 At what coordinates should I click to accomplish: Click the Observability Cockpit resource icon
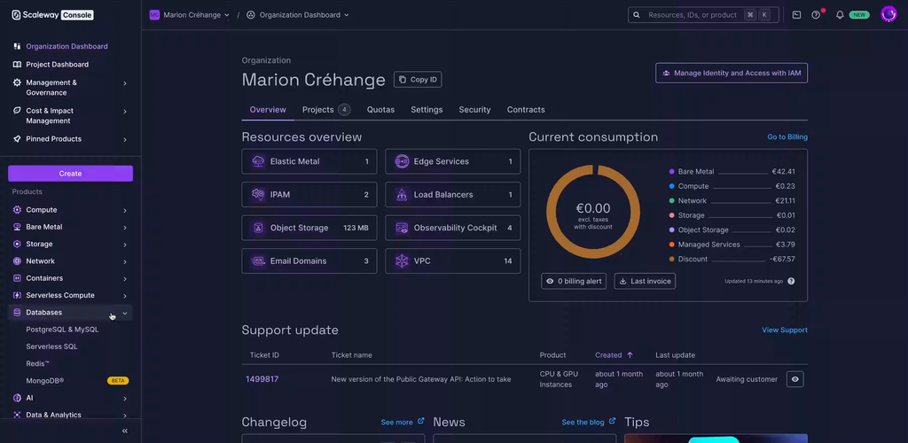(402, 228)
